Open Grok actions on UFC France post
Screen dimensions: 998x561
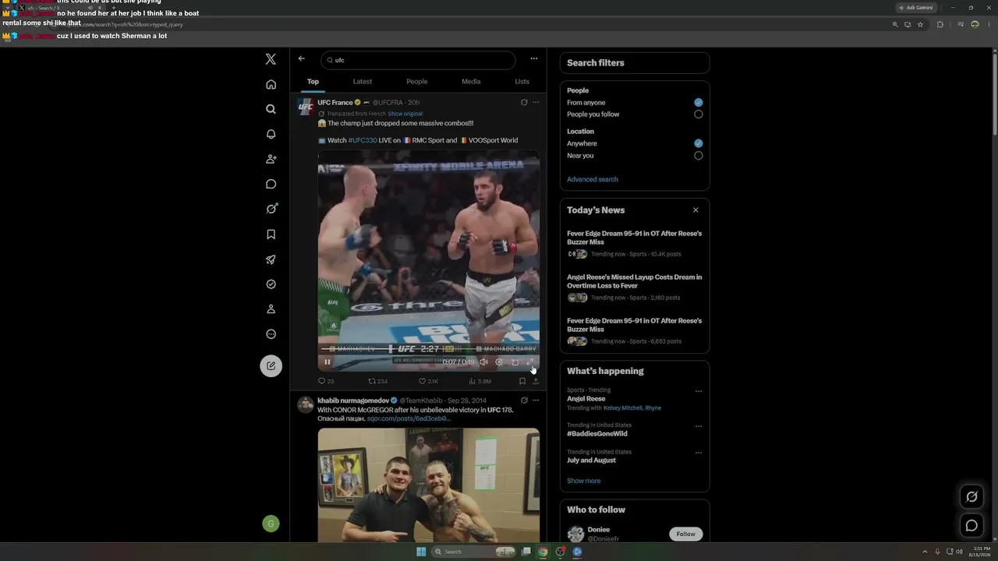point(524,102)
